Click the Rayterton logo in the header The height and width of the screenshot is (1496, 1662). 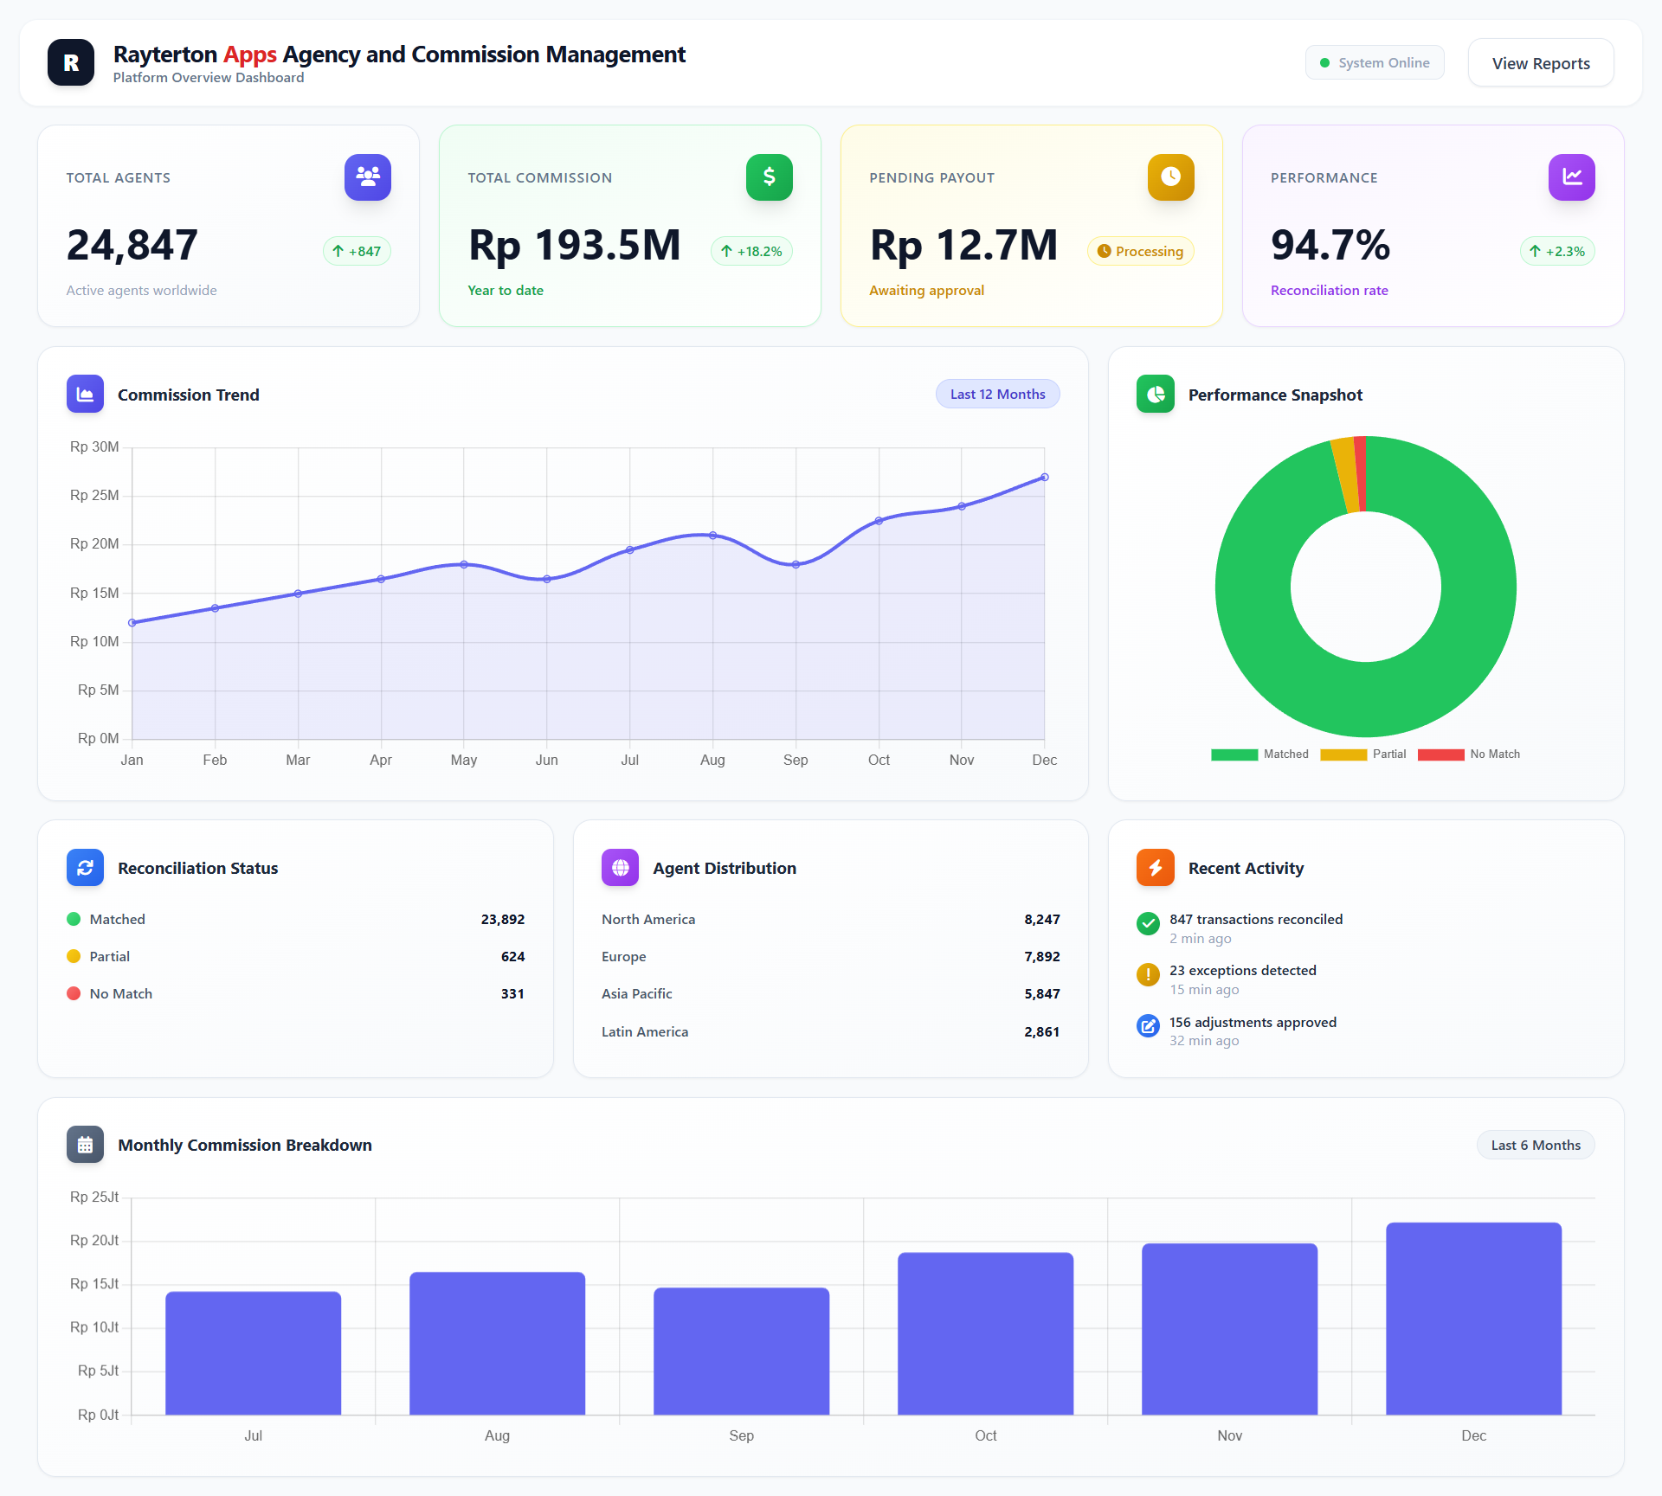tap(70, 61)
